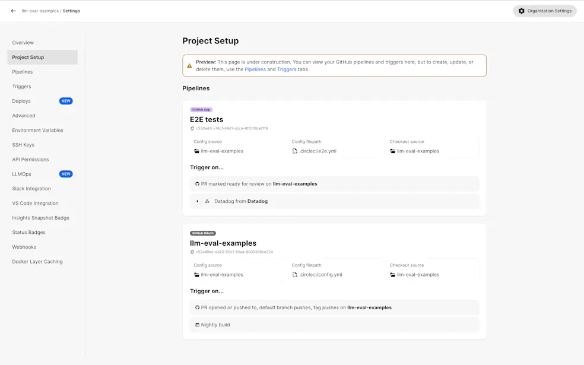Viewport: 584px width, 365px height.
Task: Click the file icon next to .circleci/e2e.yml
Action: coord(295,151)
